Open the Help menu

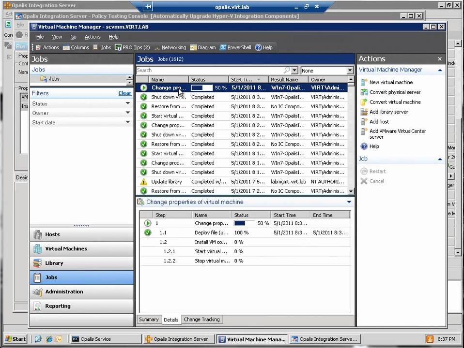tap(113, 37)
